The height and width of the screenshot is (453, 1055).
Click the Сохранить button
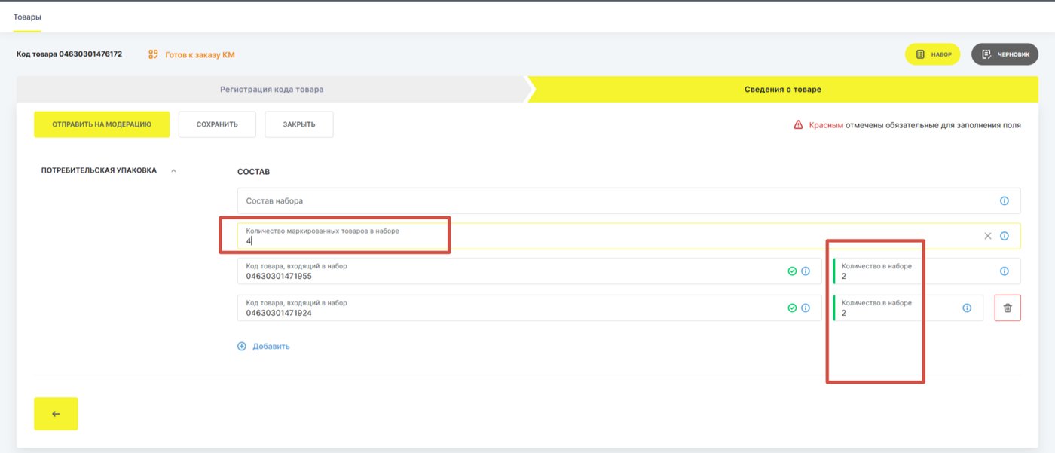pos(217,124)
